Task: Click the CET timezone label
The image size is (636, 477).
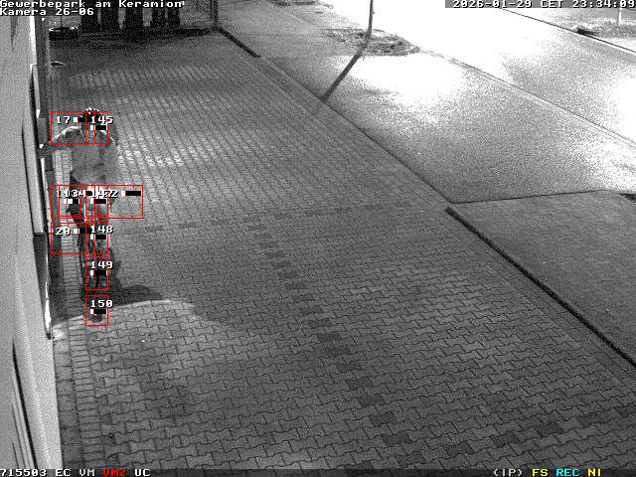Action: point(552,4)
